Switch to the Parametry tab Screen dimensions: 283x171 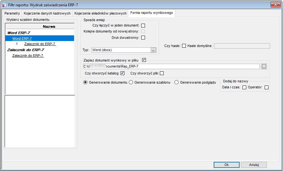tap(12, 13)
